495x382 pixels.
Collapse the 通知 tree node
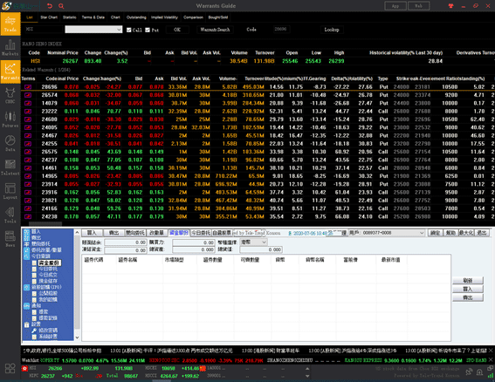pyautogui.click(x=27, y=305)
